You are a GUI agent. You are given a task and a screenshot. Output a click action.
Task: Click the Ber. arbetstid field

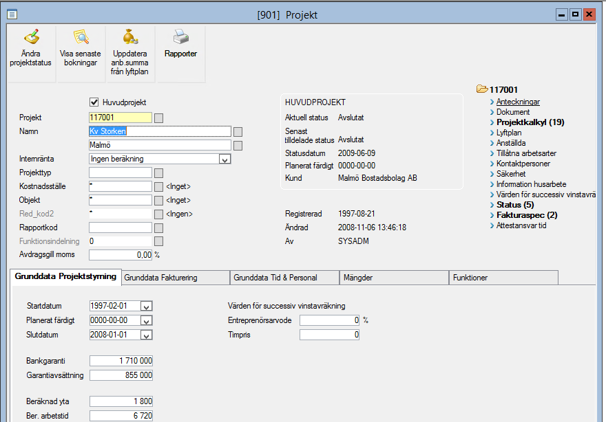(x=121, y=416)
